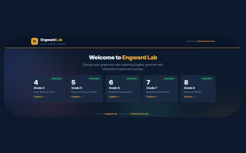Click the Available badge on Grade 5
Screen dimensions: 246x153
(x=94, y=79)
